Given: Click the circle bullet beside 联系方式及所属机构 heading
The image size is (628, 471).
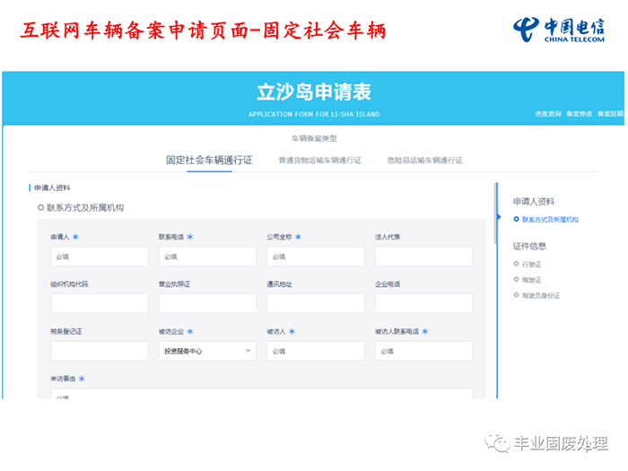Looking at the screenshot, I should [x=40, y=208].
